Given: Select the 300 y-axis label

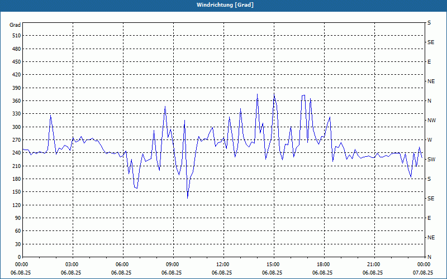Looking at the screenshot, I should pyautogui.click(x=17, y=127).
